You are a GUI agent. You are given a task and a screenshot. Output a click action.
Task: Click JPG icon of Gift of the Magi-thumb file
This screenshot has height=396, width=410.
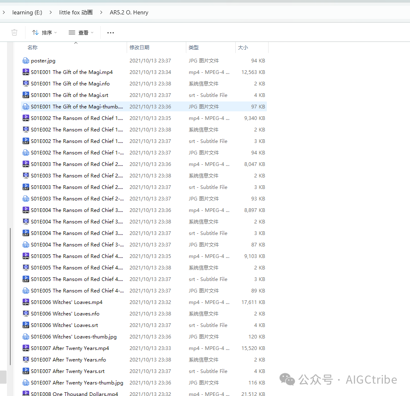click(26, 106)
